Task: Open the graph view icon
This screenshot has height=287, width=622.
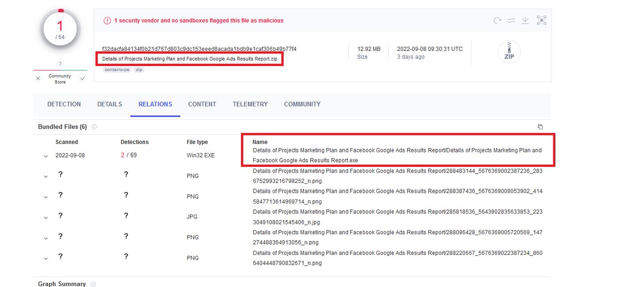Action: click(542, 20)
